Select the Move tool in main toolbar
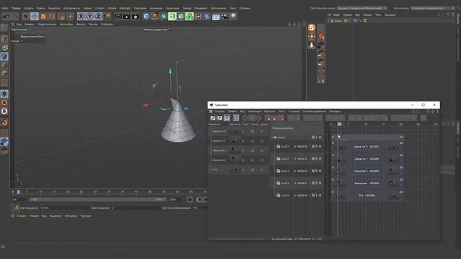Image resolution: width=461 pixels, height=259 pixels. pos(35,17)
